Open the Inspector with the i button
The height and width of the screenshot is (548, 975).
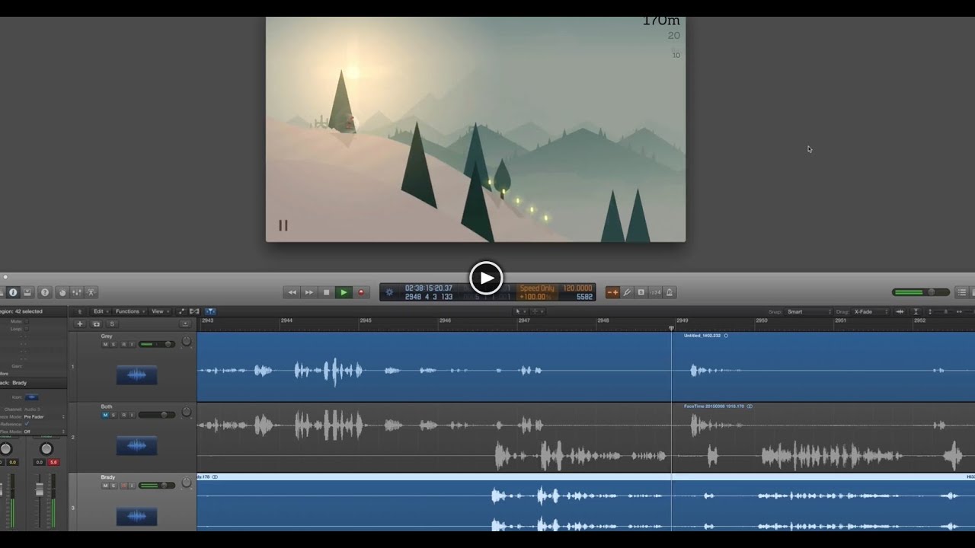[x=13, y=292]
